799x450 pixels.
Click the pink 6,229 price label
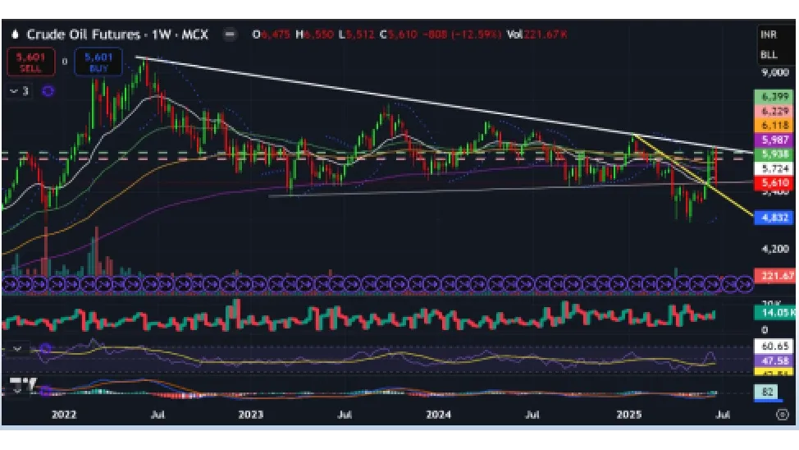pos(774,111)
